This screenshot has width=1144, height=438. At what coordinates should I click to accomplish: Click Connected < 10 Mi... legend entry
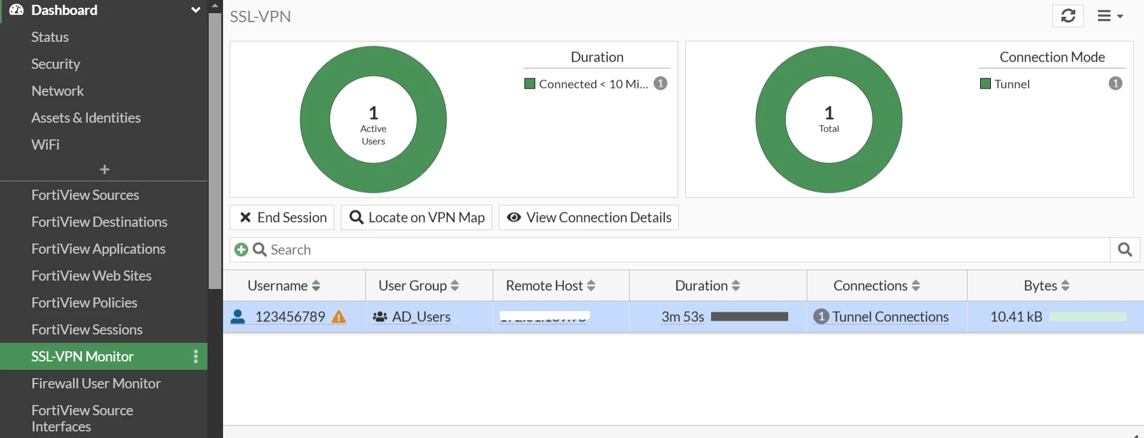(x=593, y=84)
